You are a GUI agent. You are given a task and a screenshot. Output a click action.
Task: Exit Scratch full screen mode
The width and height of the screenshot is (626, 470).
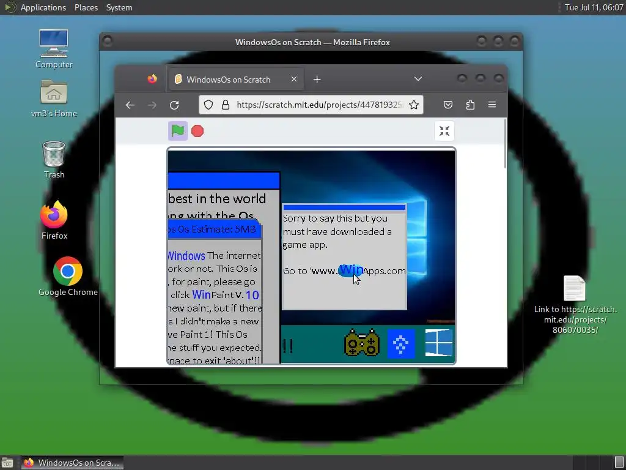444,131
